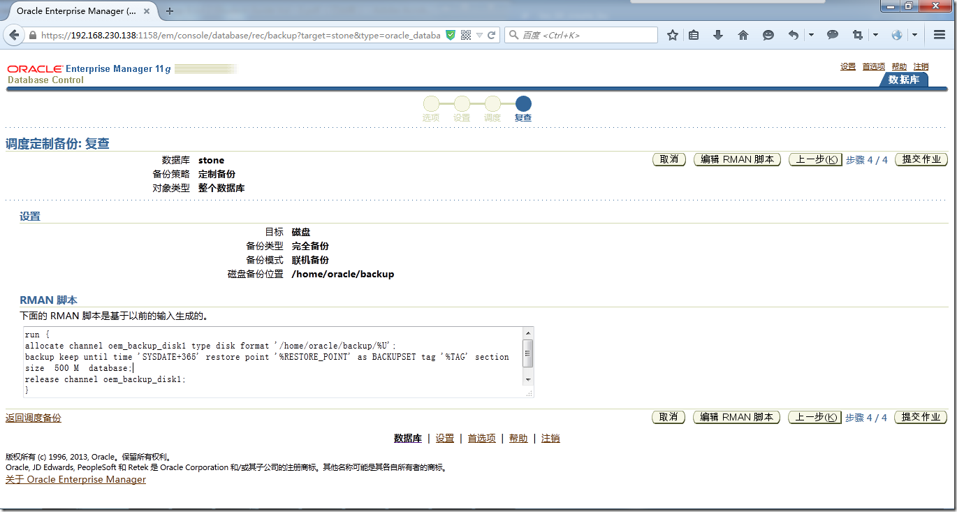
Task: Click the footer 首选项 link
Action: point(482,439)
